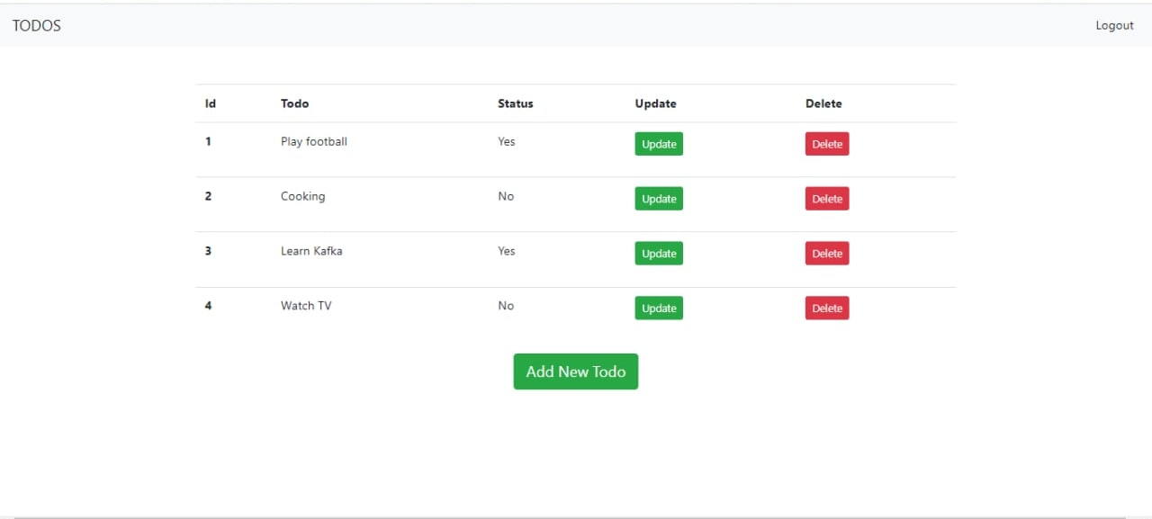
Task: Click the Status column header
Action: (515, 103)
